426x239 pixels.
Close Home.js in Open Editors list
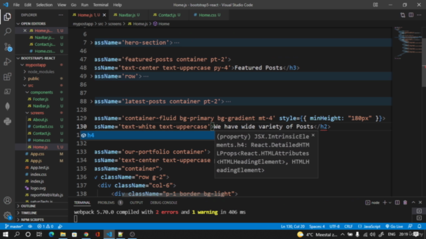coord(25,31)
